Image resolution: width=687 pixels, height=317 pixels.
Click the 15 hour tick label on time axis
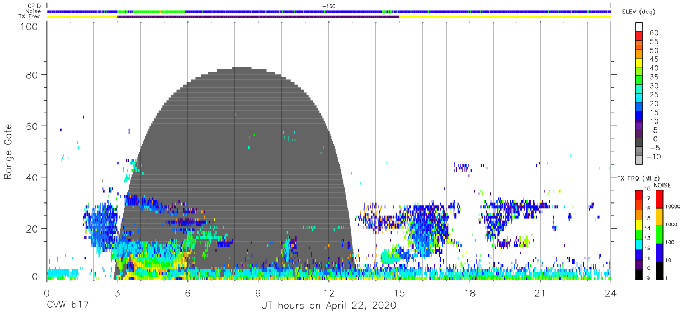pyautogui.click(x=399, y=293)
